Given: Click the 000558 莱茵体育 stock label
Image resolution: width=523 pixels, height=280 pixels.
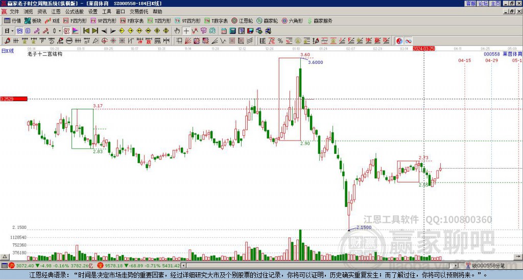Looking at the screenshot, I should (503, 54).
